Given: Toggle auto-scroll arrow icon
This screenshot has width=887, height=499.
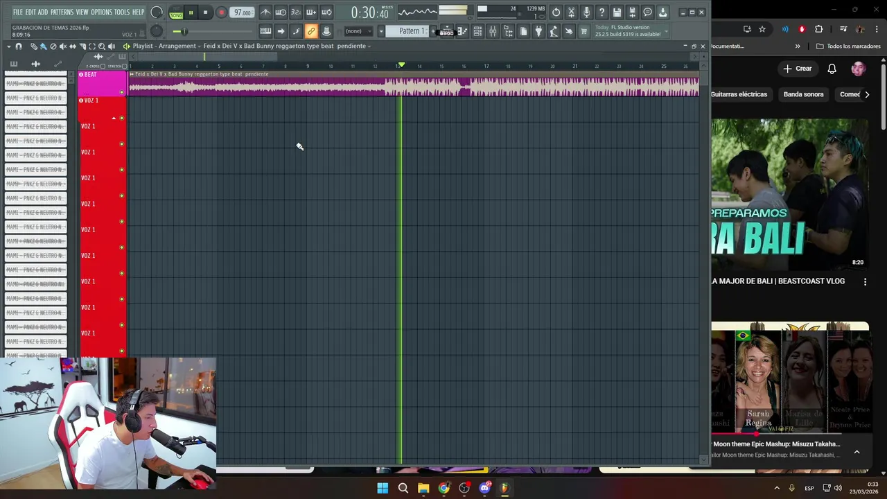Looking at the screenshot, I should pyautogui.click(x=281, y=31).
